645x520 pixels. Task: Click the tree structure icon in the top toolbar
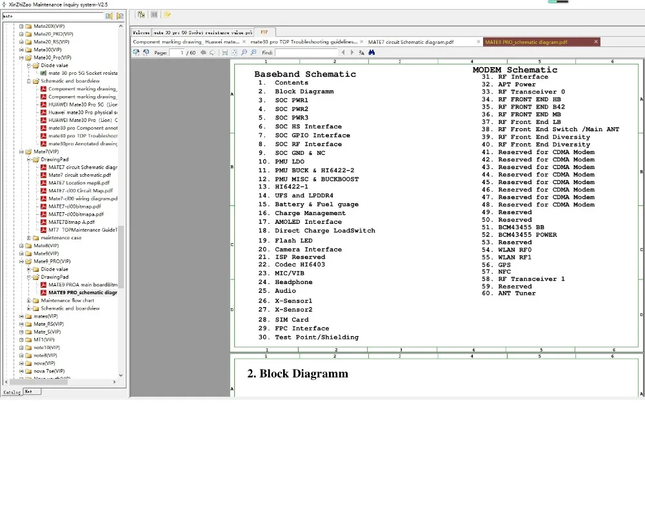pyautogui.click(x=141, y=15)
